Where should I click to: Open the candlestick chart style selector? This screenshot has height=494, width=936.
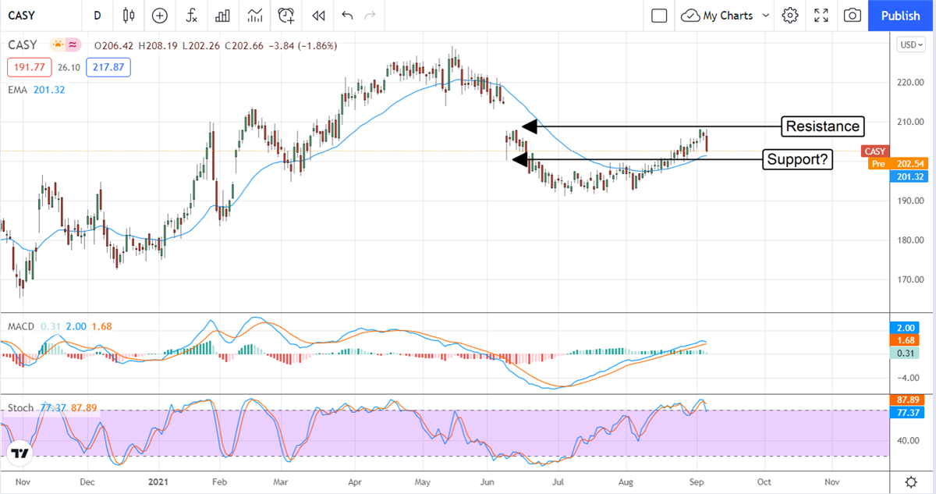tap(129, 16)
